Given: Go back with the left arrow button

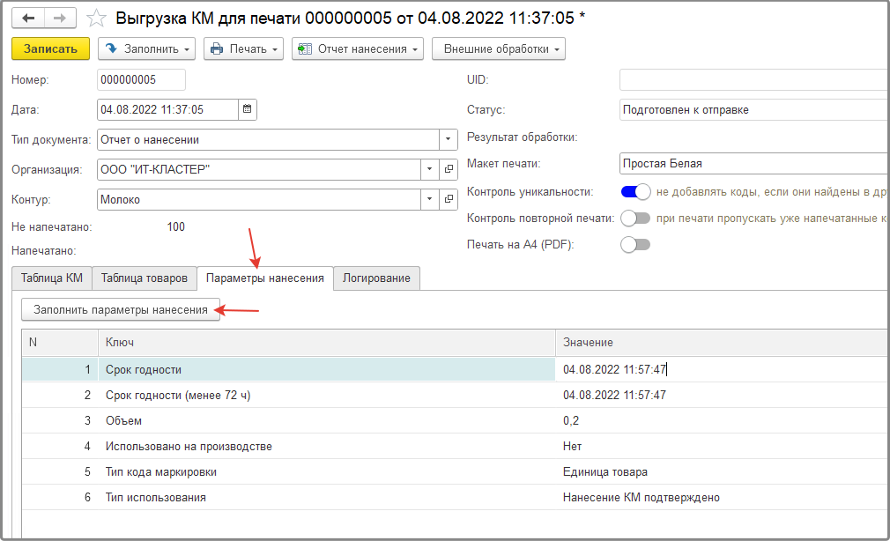Looking at the screenshot, I should click(x=28, y=19).
